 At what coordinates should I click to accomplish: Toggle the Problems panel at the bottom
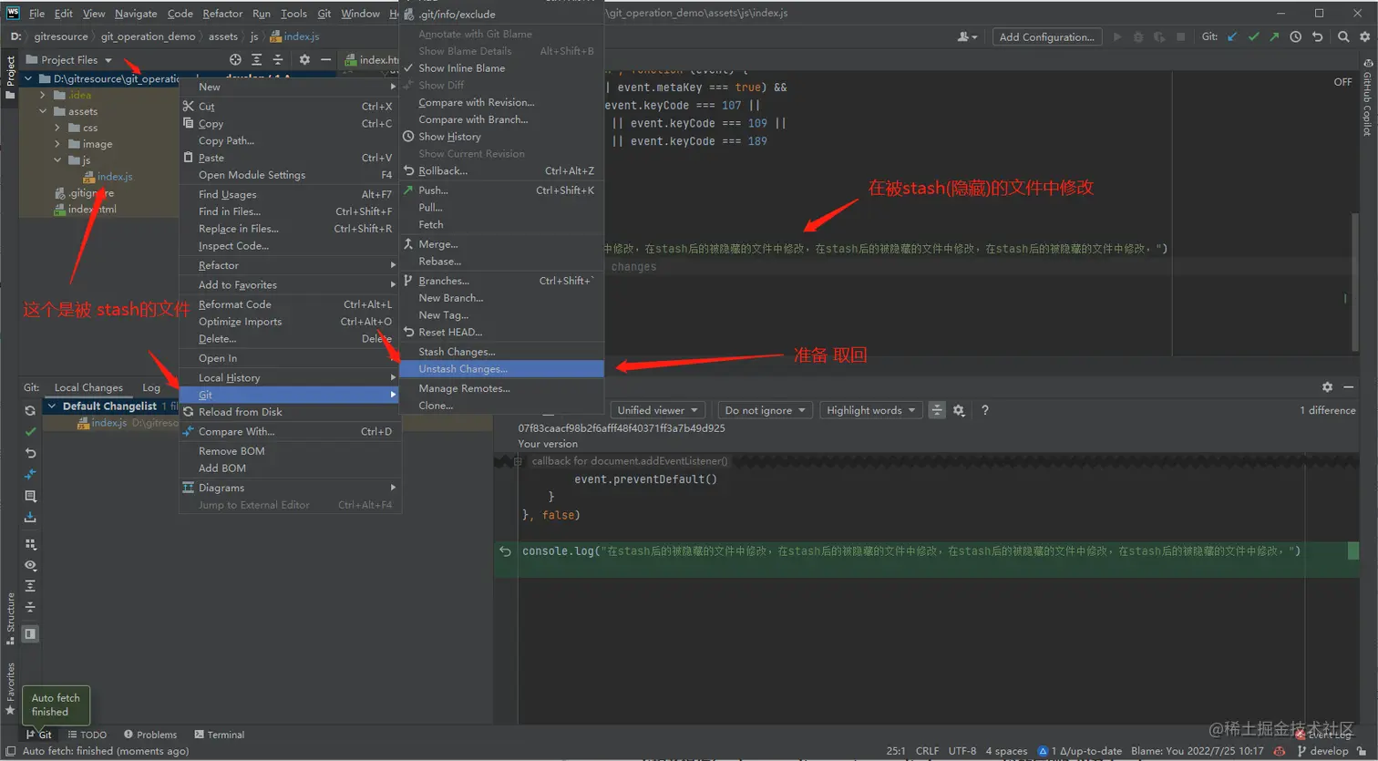point(150,734)
